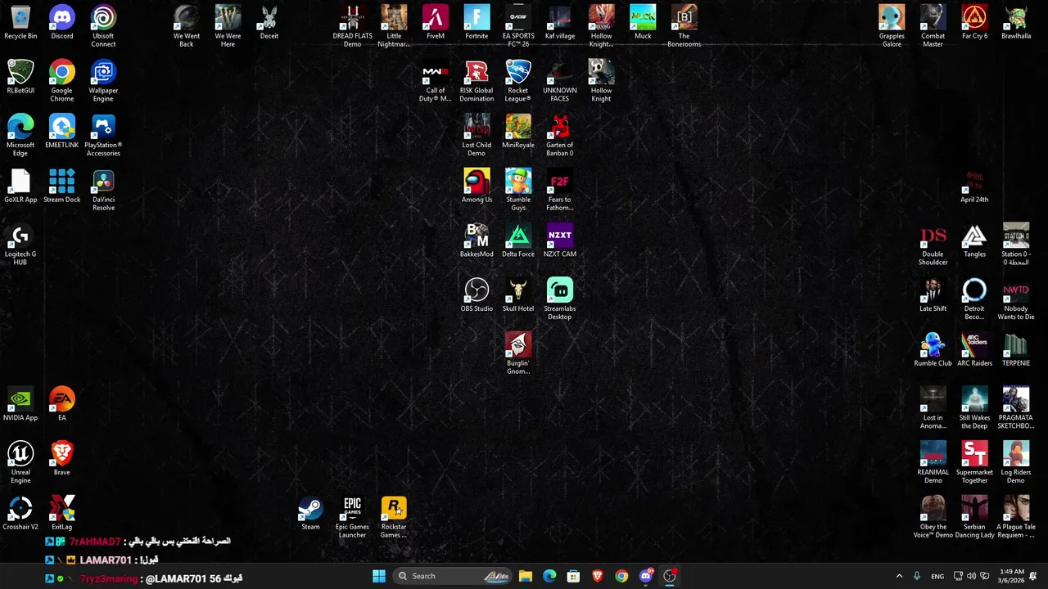Open the MiniRoyale desktop shortcut
Viewport: 1048px width, 589px height.
click(x=518, y=132)
